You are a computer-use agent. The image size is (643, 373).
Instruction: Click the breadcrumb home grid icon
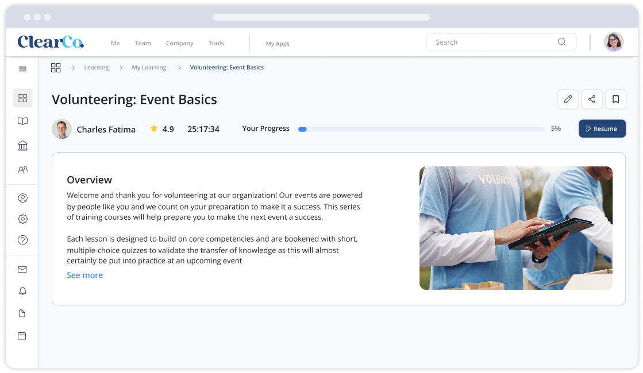tap(56, 68)
